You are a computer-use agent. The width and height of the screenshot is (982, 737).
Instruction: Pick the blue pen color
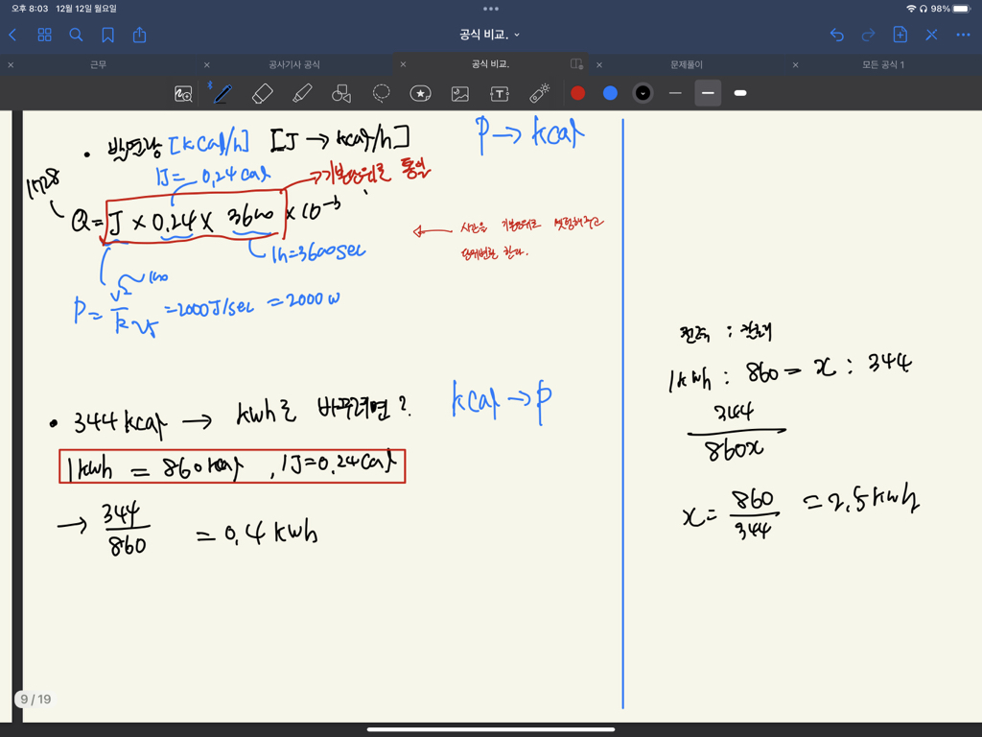coord(610,93)
